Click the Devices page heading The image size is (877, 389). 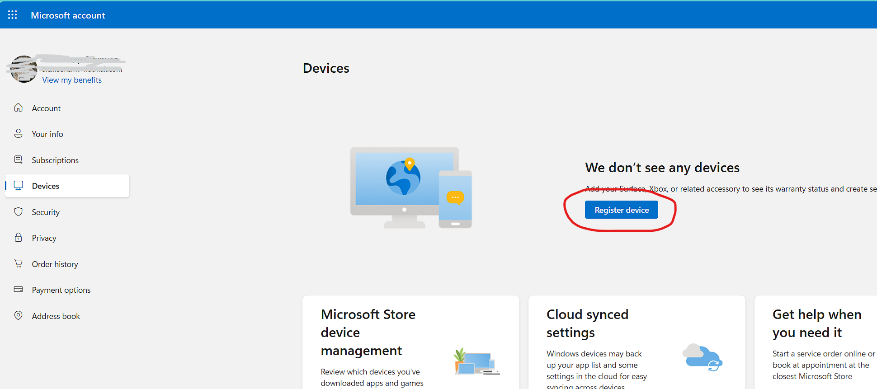pyautogui.click(x=326, y=68)
